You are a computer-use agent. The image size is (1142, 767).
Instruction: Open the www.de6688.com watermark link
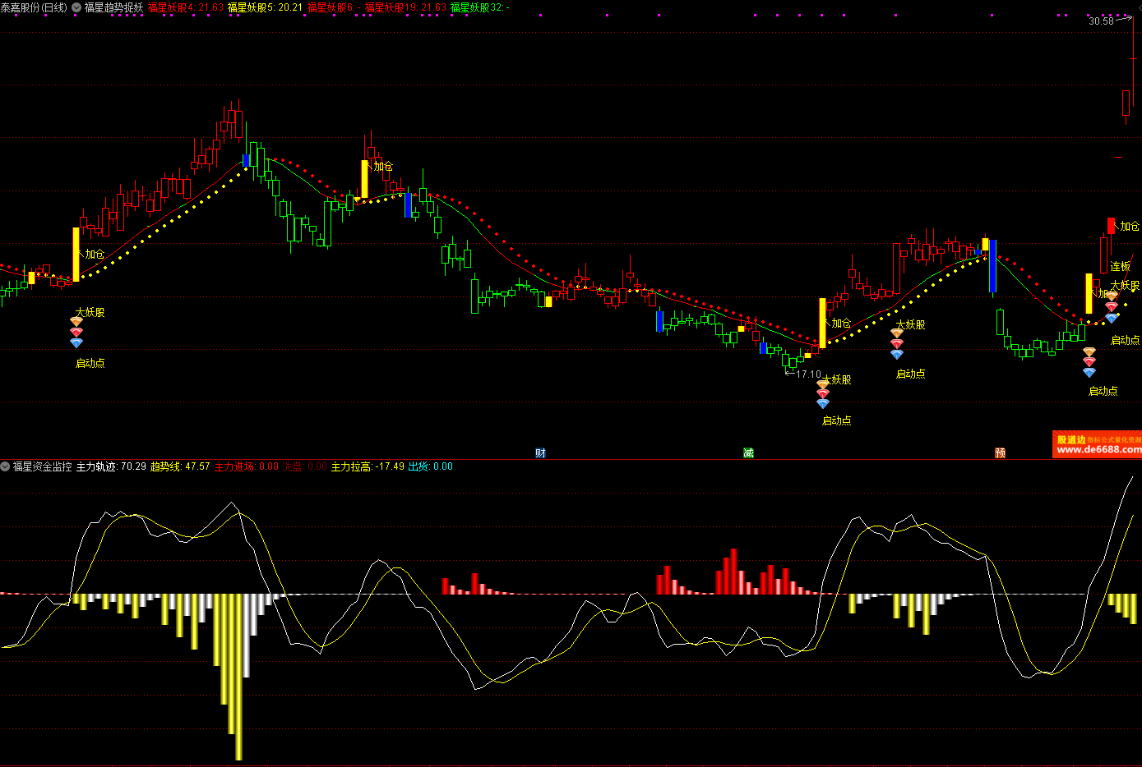click(1098, 450)
